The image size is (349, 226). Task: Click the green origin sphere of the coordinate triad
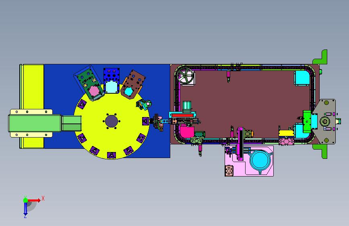[x=26, y=200]
